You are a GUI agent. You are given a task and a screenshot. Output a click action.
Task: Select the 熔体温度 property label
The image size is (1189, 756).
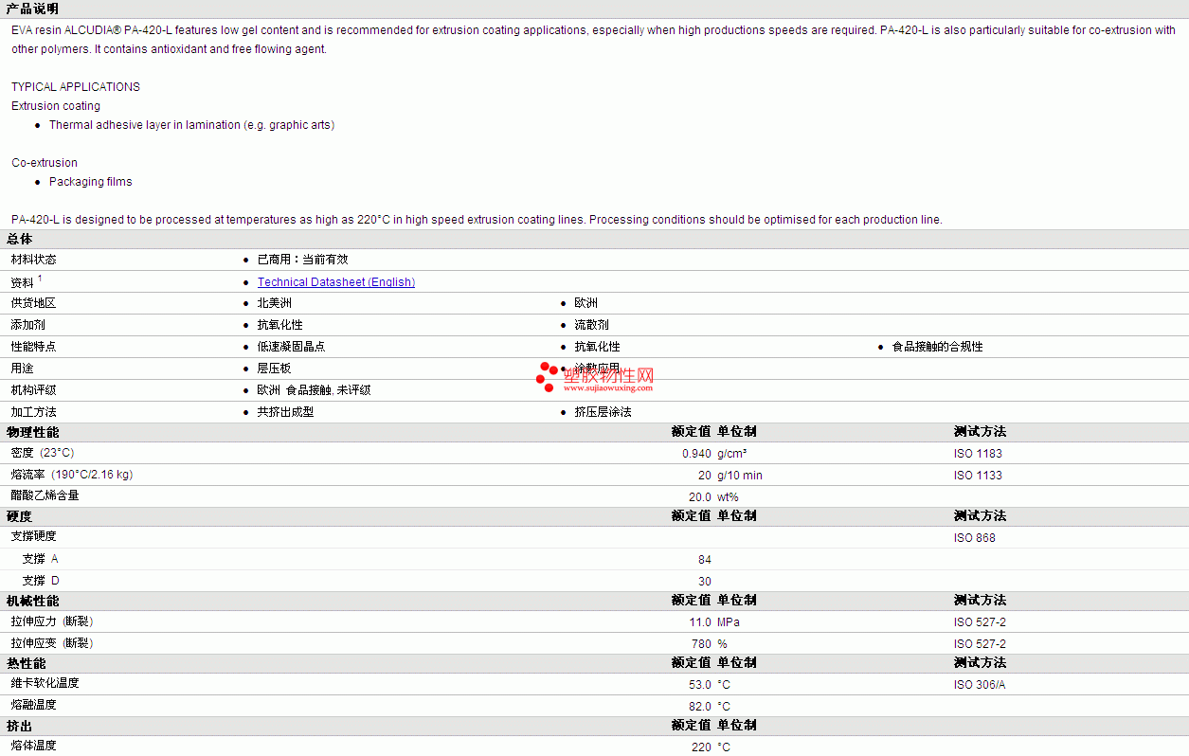coord(34,746)
